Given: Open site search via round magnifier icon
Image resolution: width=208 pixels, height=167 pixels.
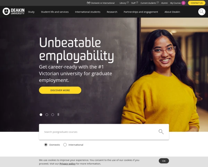Looking at the screenshot, I should tap(202, 12).
